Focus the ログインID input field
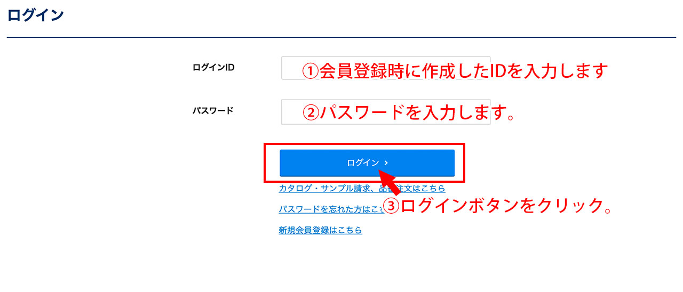This screenshot has height=292, width=683. [386, 68]
